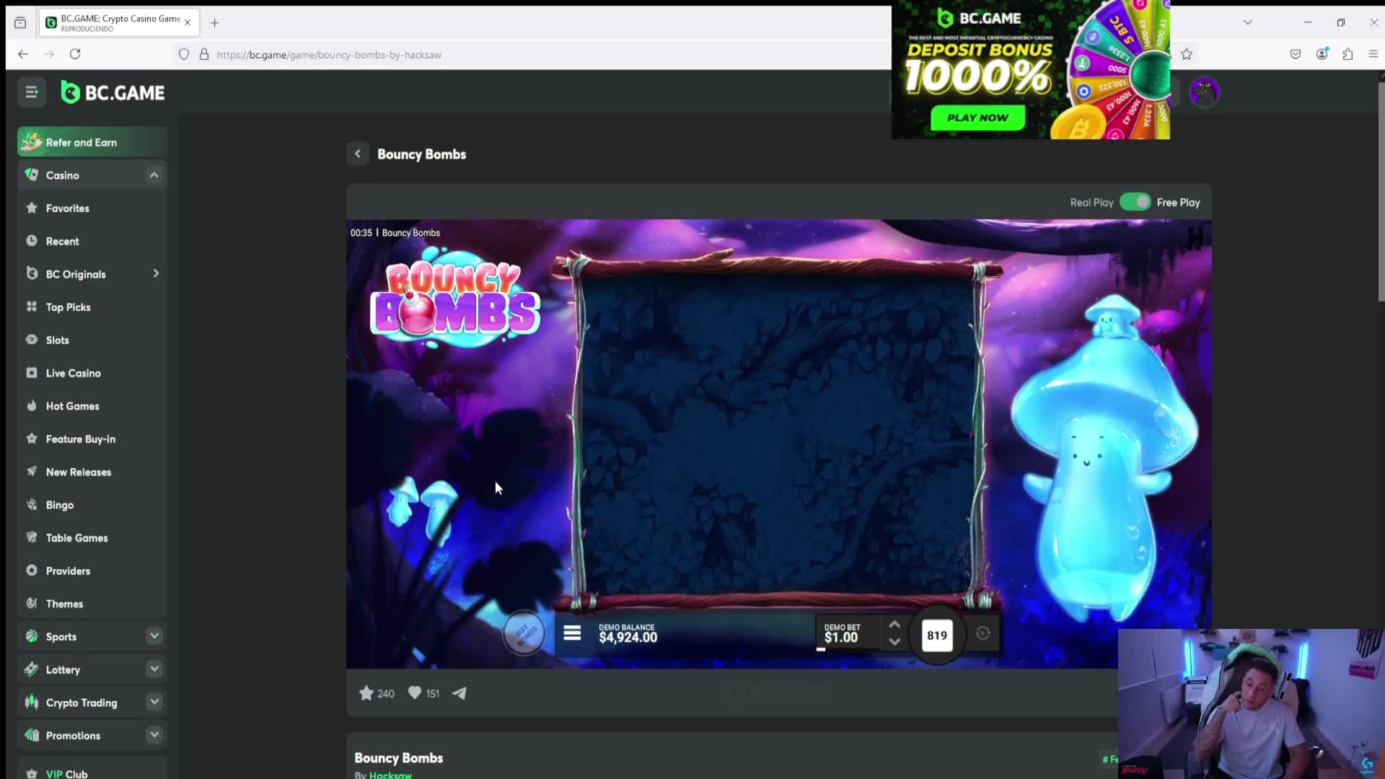1385x779 pixels.
Task: Select the BC.GAME Crypto Casino tab
Action: [119, 23]
